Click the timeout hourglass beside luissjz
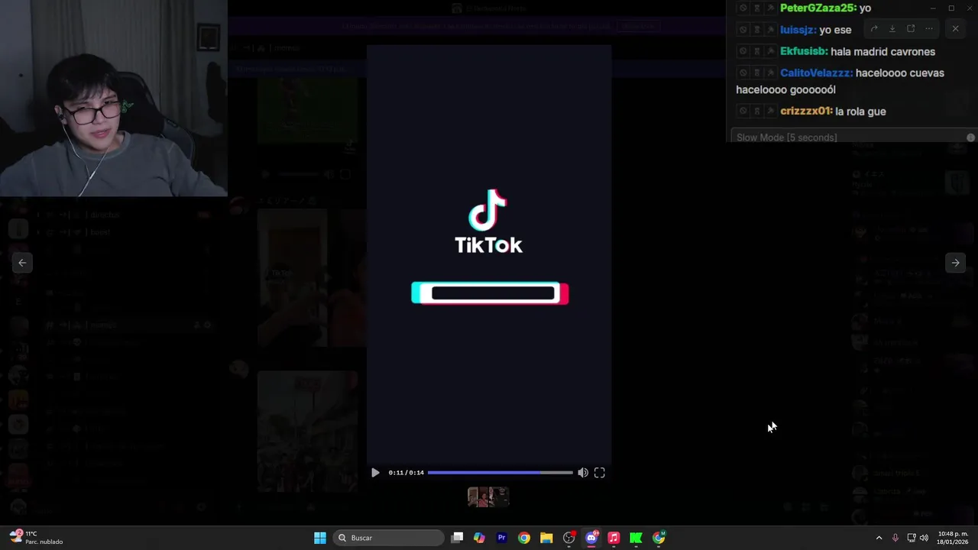Image resolution: width=978 pixels, height=550 pixels. tap(756, 30)
